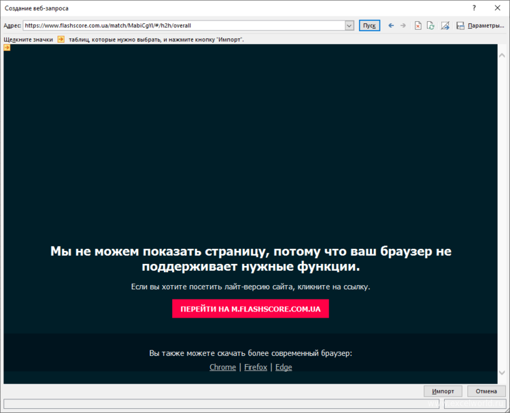The width and height of the screenshot is (510, 413).
Task: Click the Пуск go button
Action: pos(369,25)
